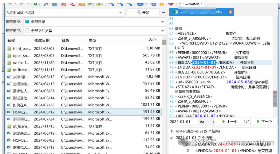
Task: Open the 指定类型 全部文件类型 dropdown
Action: [x=163, y=31]
